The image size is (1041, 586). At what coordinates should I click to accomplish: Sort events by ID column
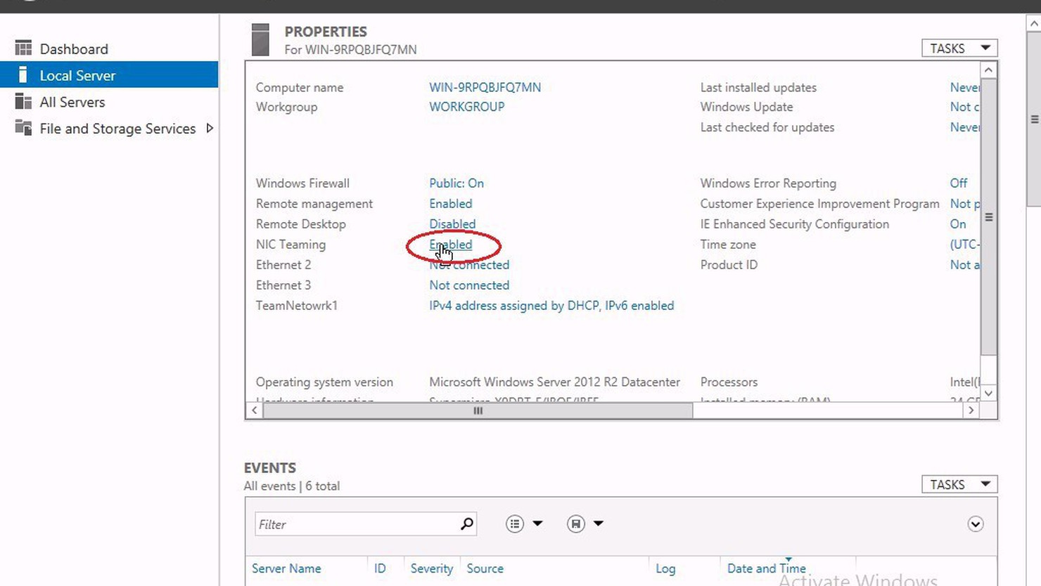(380, 568)
